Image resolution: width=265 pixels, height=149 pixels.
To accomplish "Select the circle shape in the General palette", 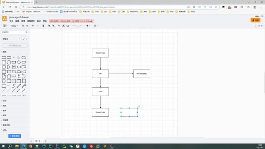I will click(x=9, y=62).
